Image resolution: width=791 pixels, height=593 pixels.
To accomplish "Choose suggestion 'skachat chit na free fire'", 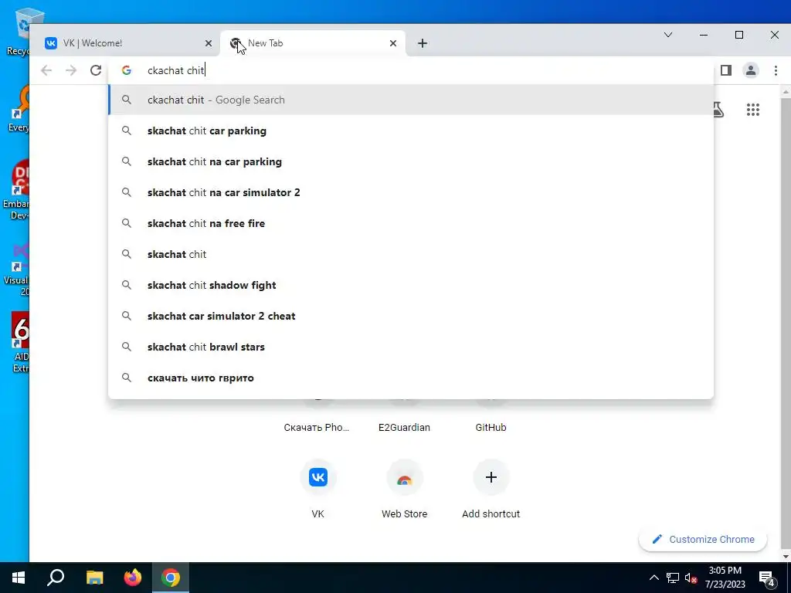I will (411, 223).
